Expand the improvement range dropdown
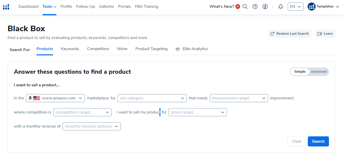343x157 pixels. [239, 98]
